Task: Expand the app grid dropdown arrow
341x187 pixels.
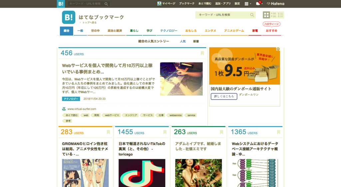Action: [250, 4]
